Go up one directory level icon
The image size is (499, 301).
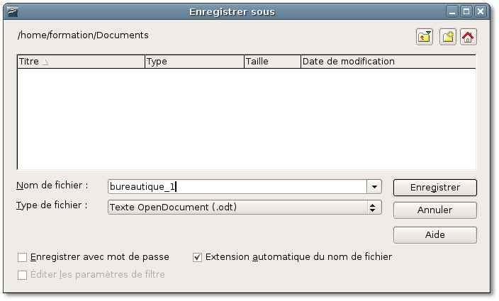[x=424, y=37]
